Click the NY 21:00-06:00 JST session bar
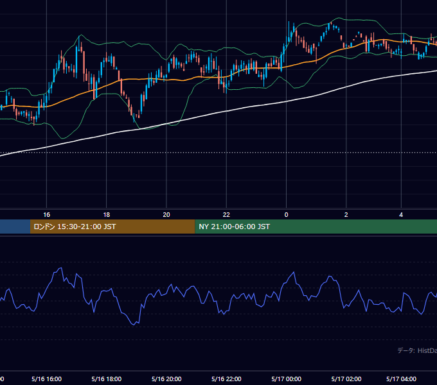 316,227
